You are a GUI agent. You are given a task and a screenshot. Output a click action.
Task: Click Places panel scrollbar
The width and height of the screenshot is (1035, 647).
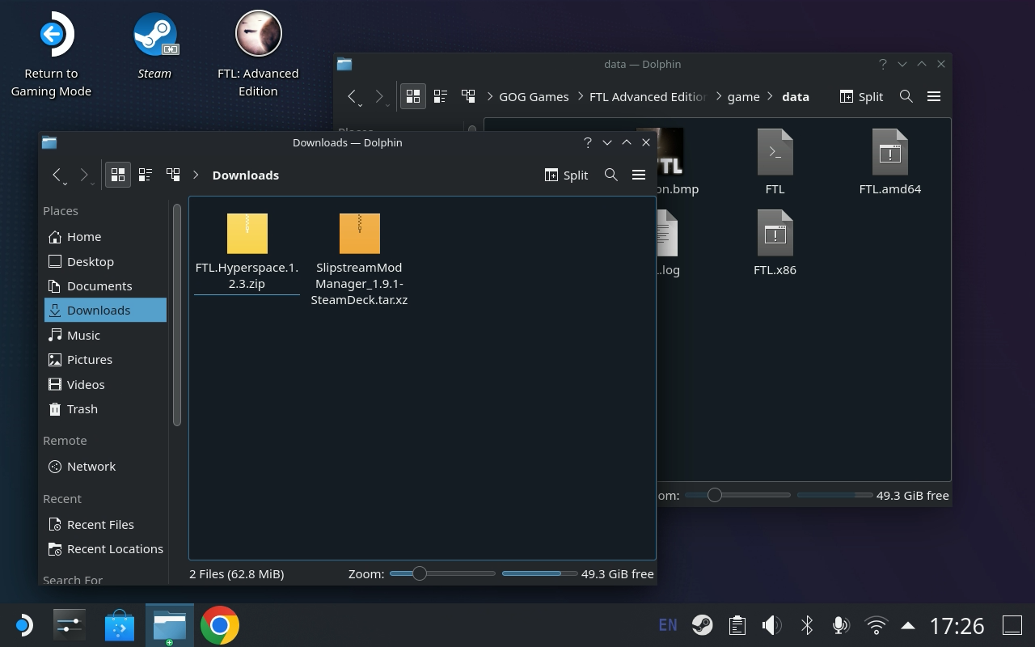177,314
